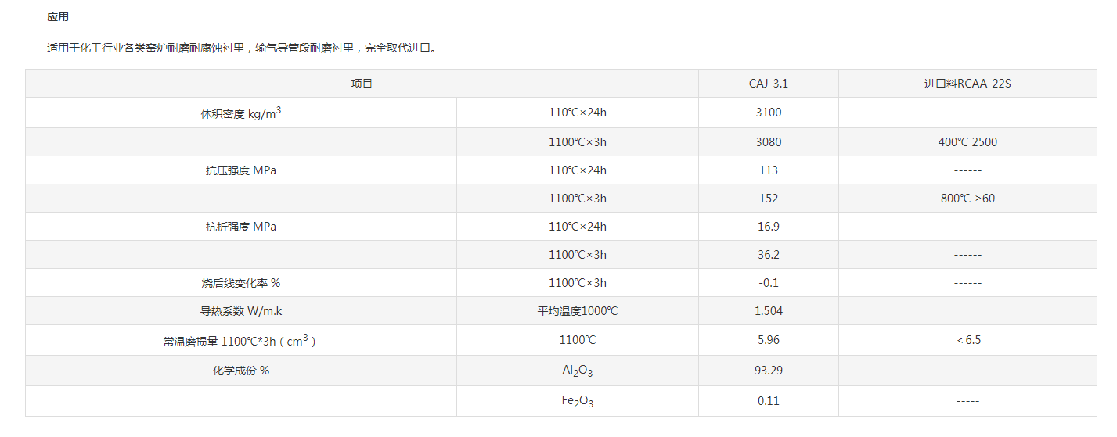Click the 1100℃×3h cell beside value 152
The height and width of the screenshot is (437, 1117).
(578, 199)
